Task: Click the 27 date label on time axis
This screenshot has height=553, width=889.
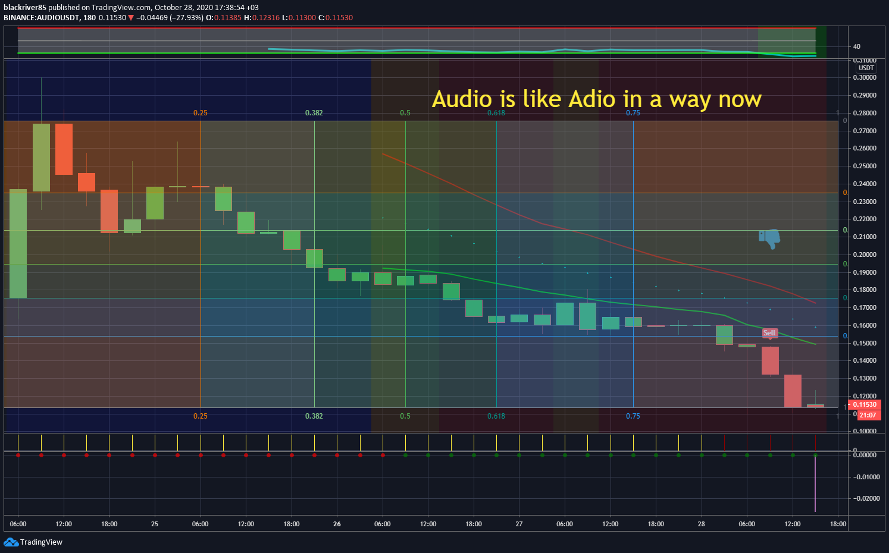Action: 519,524
